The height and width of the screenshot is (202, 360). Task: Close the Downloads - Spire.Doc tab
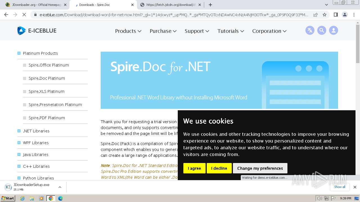click(132, 5)
